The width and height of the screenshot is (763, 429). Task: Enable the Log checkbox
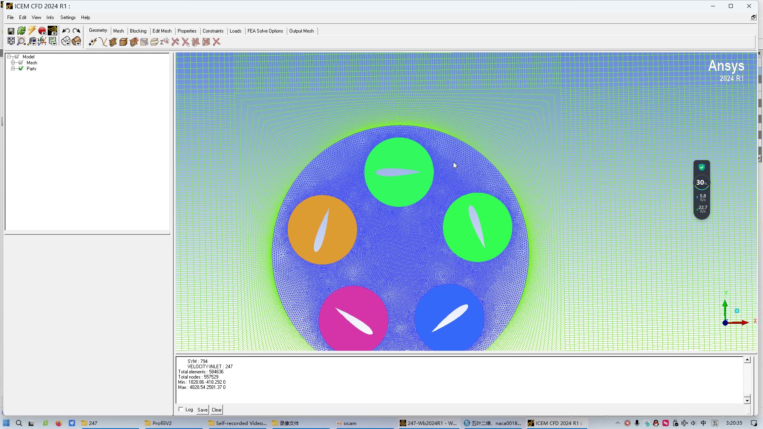[x=181, y=410]
